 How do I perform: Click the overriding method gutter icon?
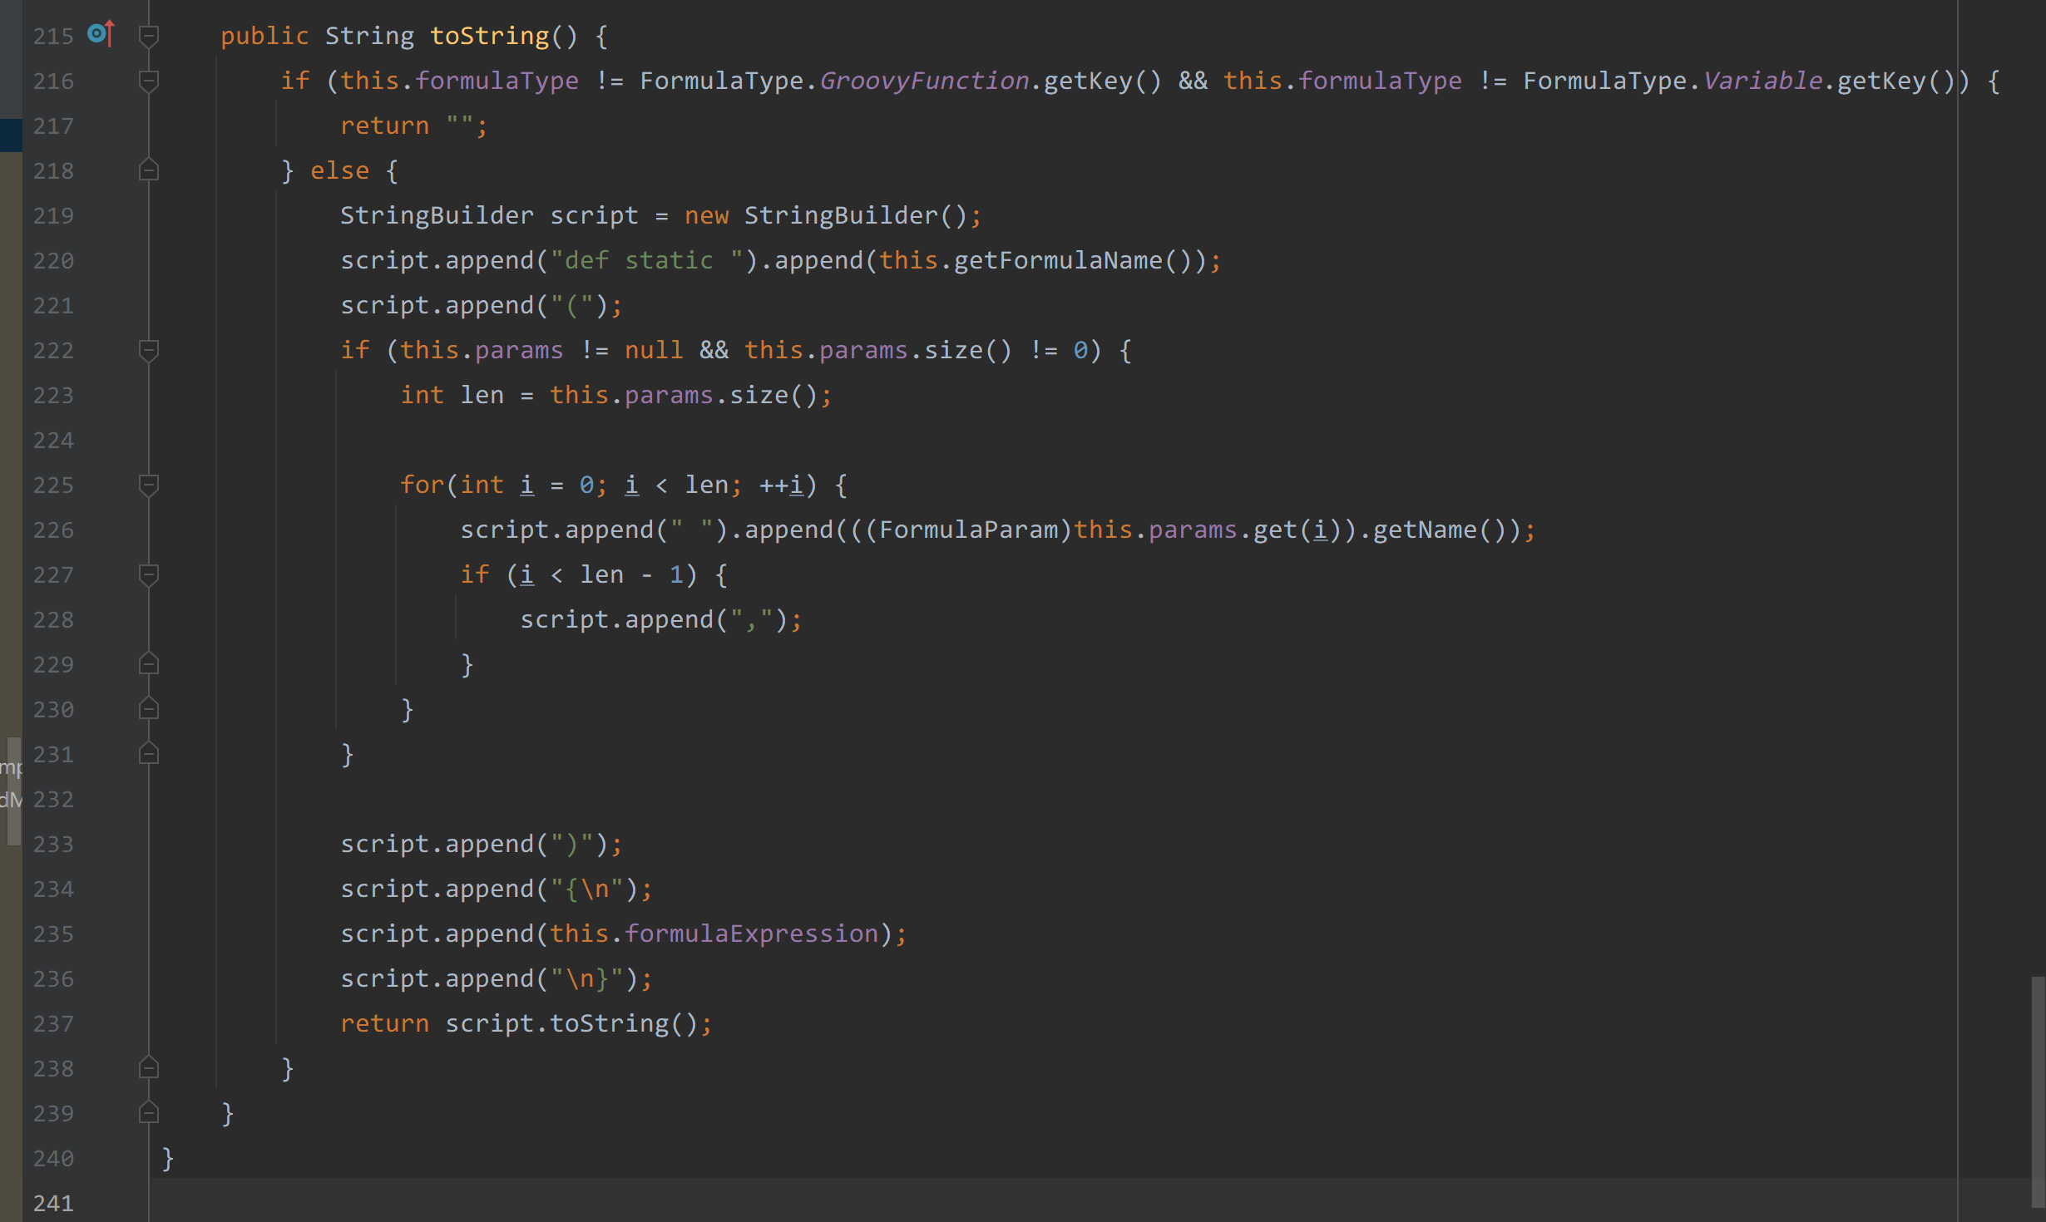101,34
